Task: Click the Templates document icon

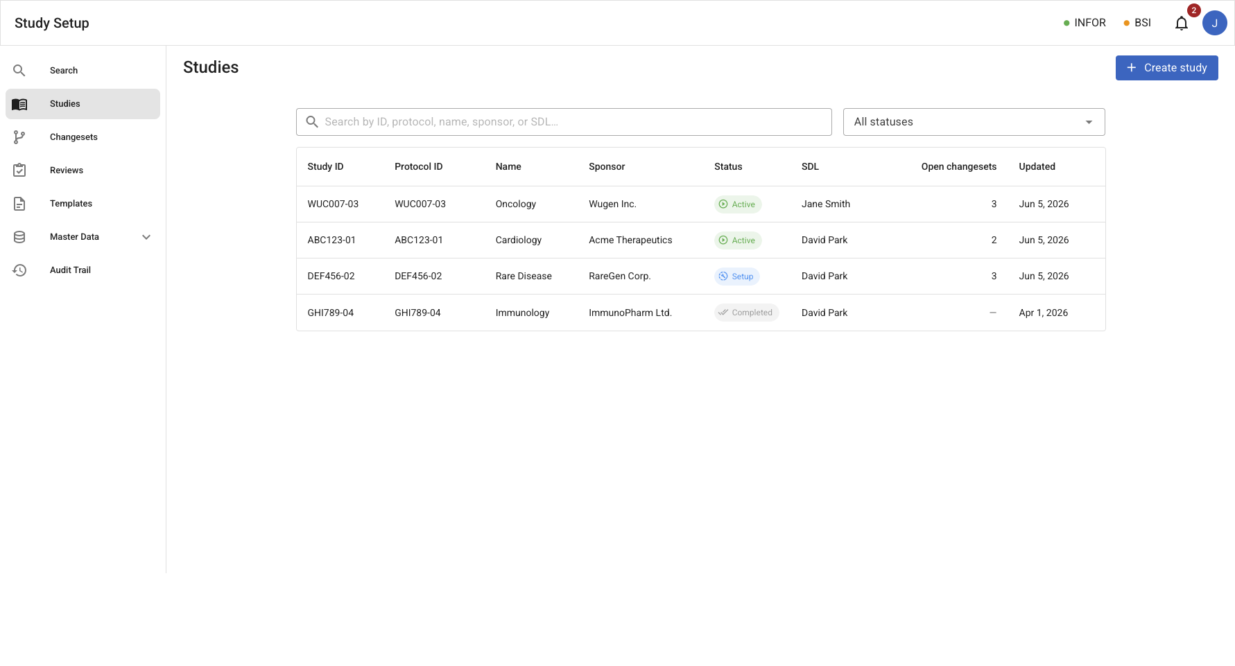Action: [x=19, y=204]
